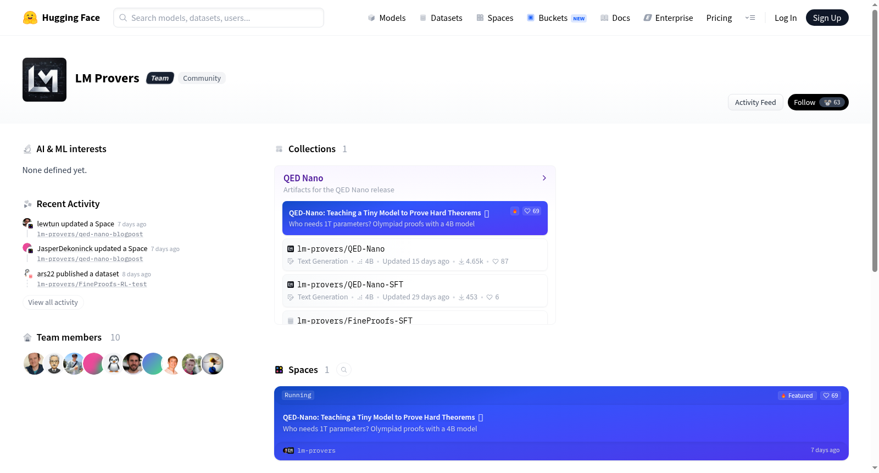The height and width of the screenshot is (473, 879).
Task: Click the Buckets icon in the navigation
Action: (x=531, y=18)
